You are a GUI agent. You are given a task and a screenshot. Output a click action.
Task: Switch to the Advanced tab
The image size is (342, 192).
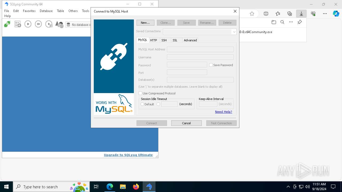pos(190,40)
